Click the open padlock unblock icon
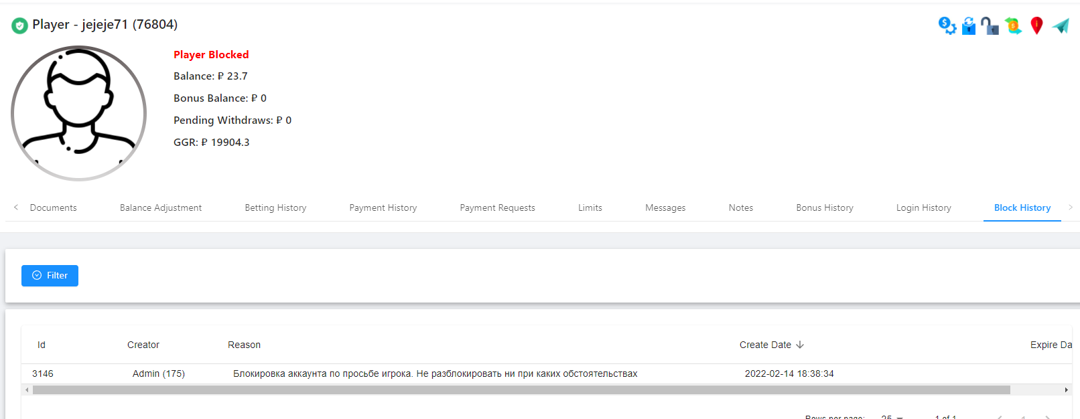Viewport: 1080px width, 419px height. click(x=990, y=25)
